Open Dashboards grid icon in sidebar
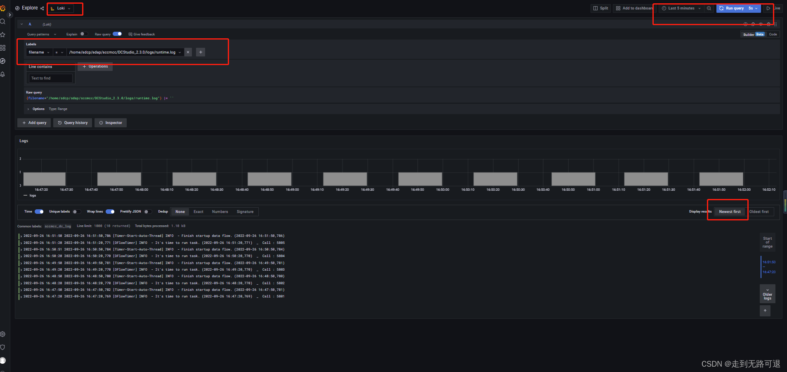 pos(2,48)
